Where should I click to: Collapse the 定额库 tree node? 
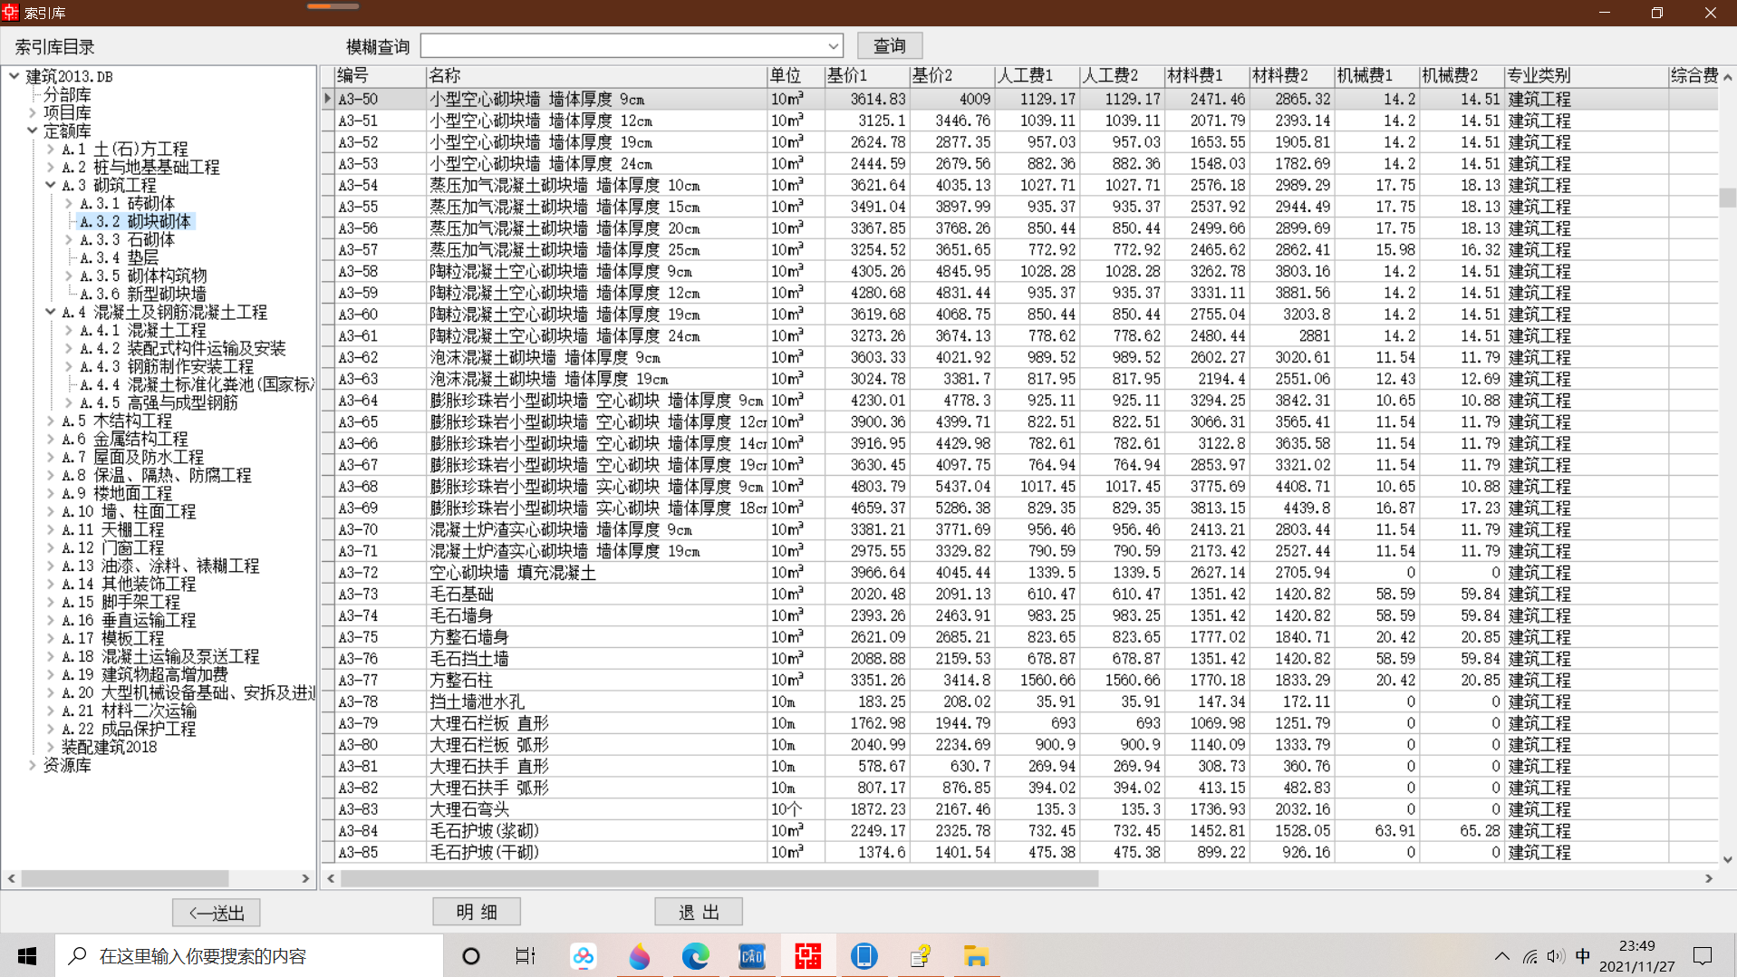click(x=33, y=131)
